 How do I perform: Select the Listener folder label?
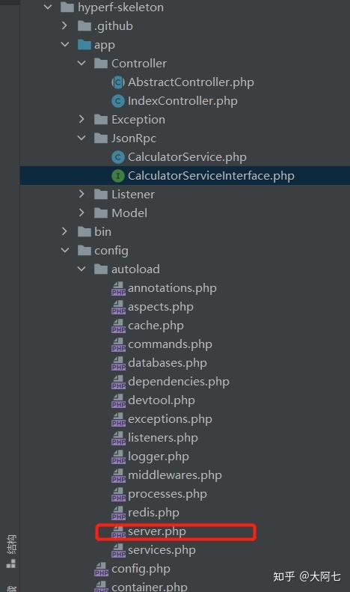coord(133,194)
